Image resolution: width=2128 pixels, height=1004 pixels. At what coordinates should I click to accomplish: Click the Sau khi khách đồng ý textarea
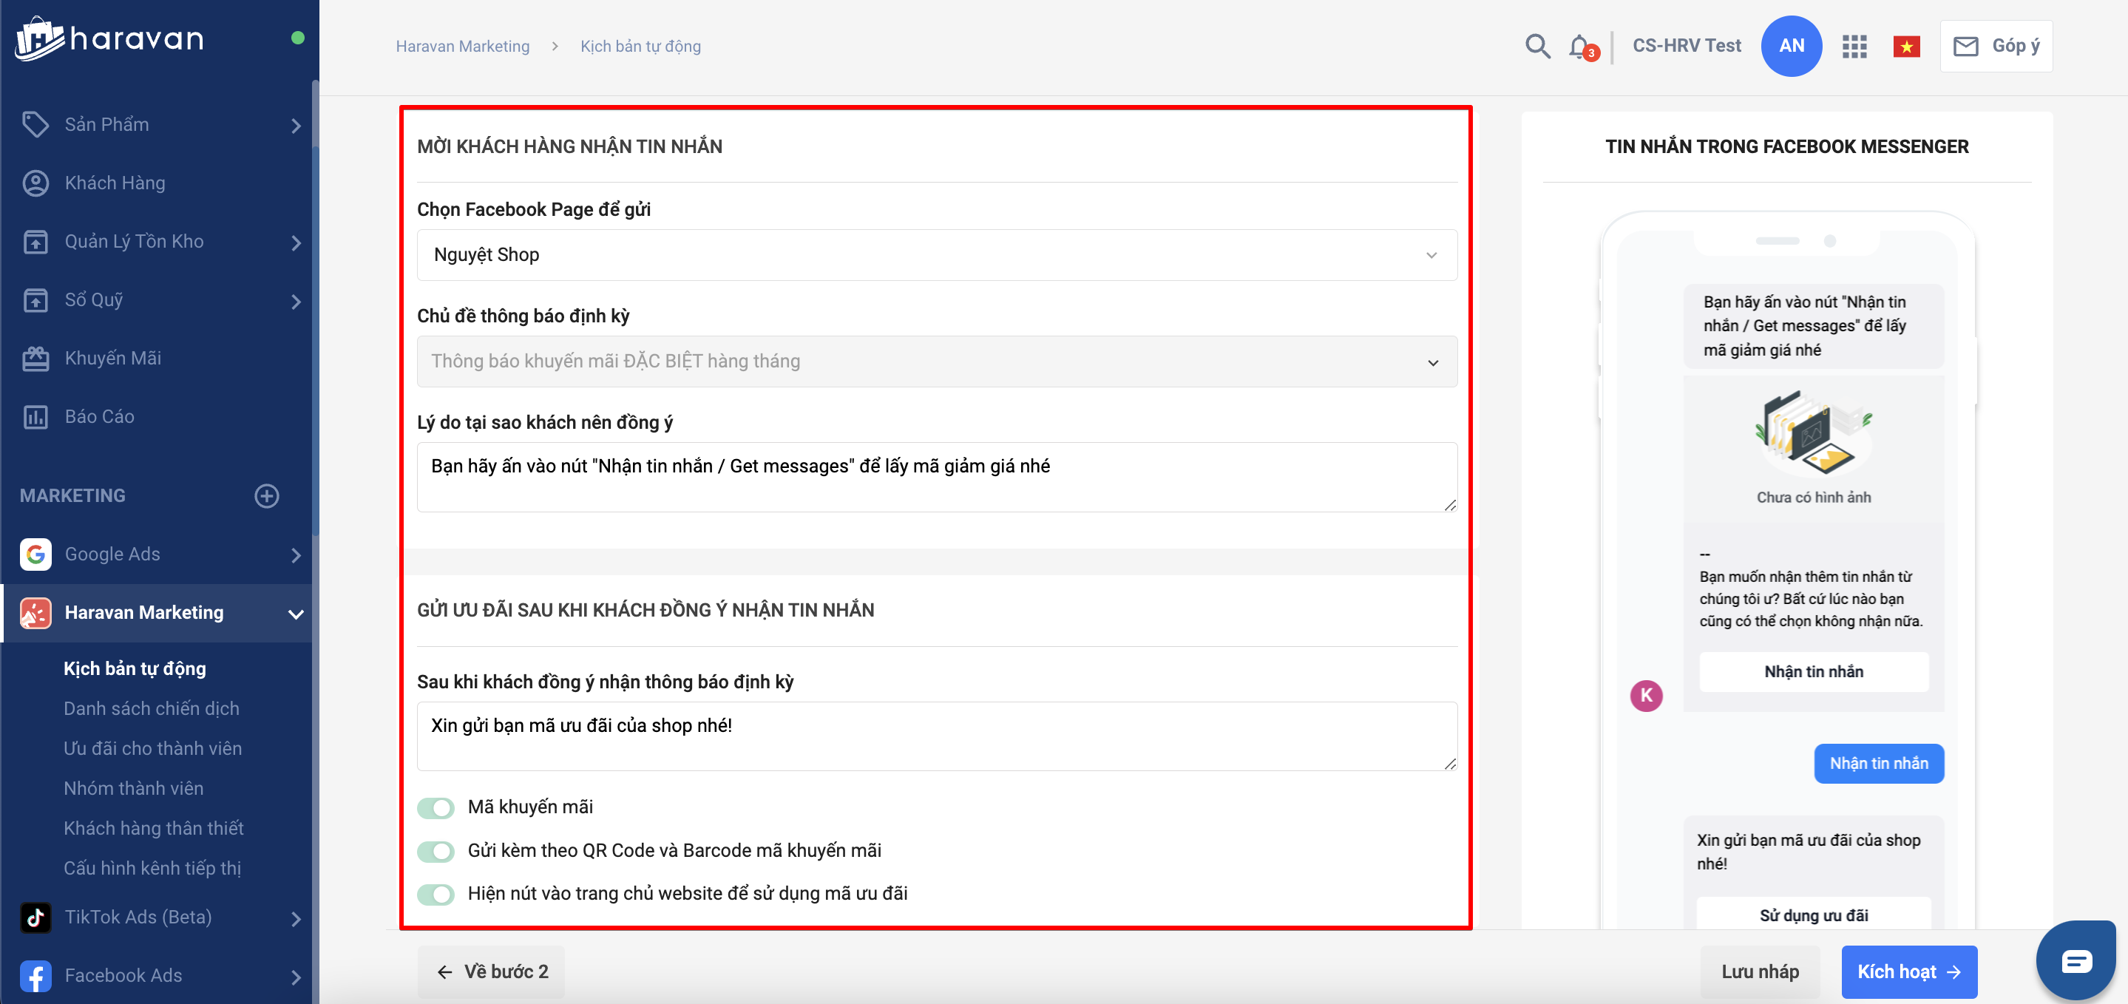pyautogui.click(x=937, y=737)
